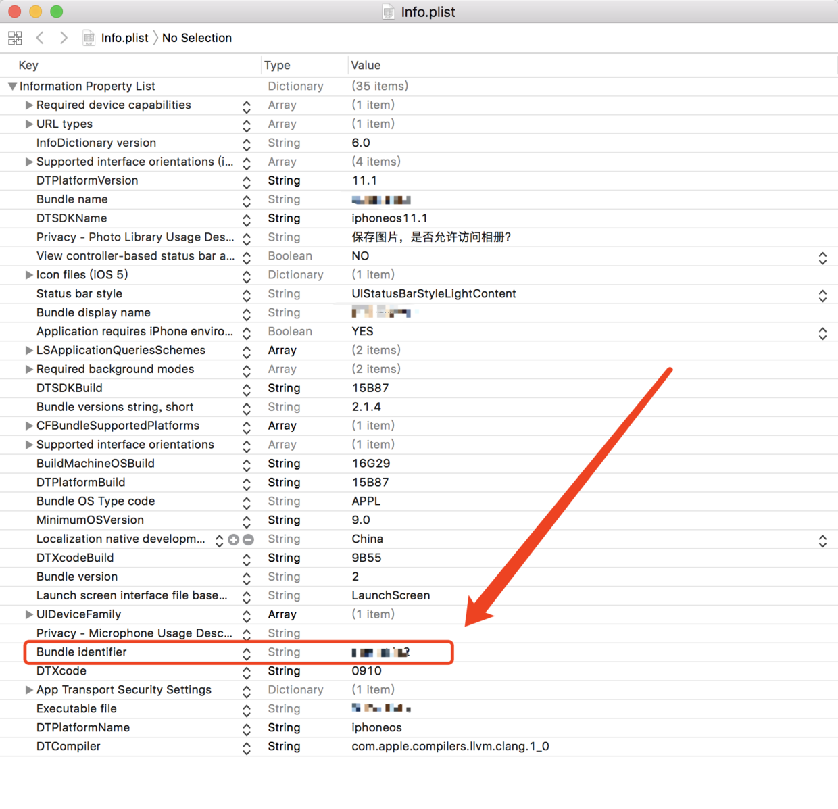Select the LaunchScreen value
This screenshot has width=838, height=809.
click(391, 595)
